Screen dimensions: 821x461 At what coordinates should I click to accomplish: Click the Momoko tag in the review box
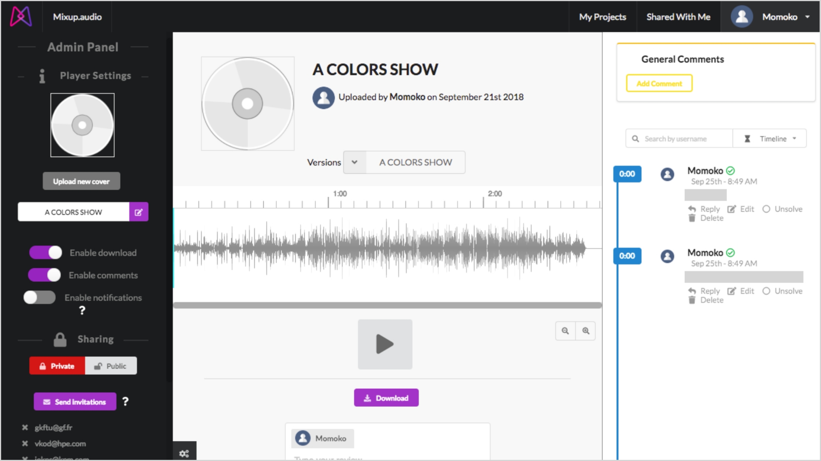(x=322, y=438)
